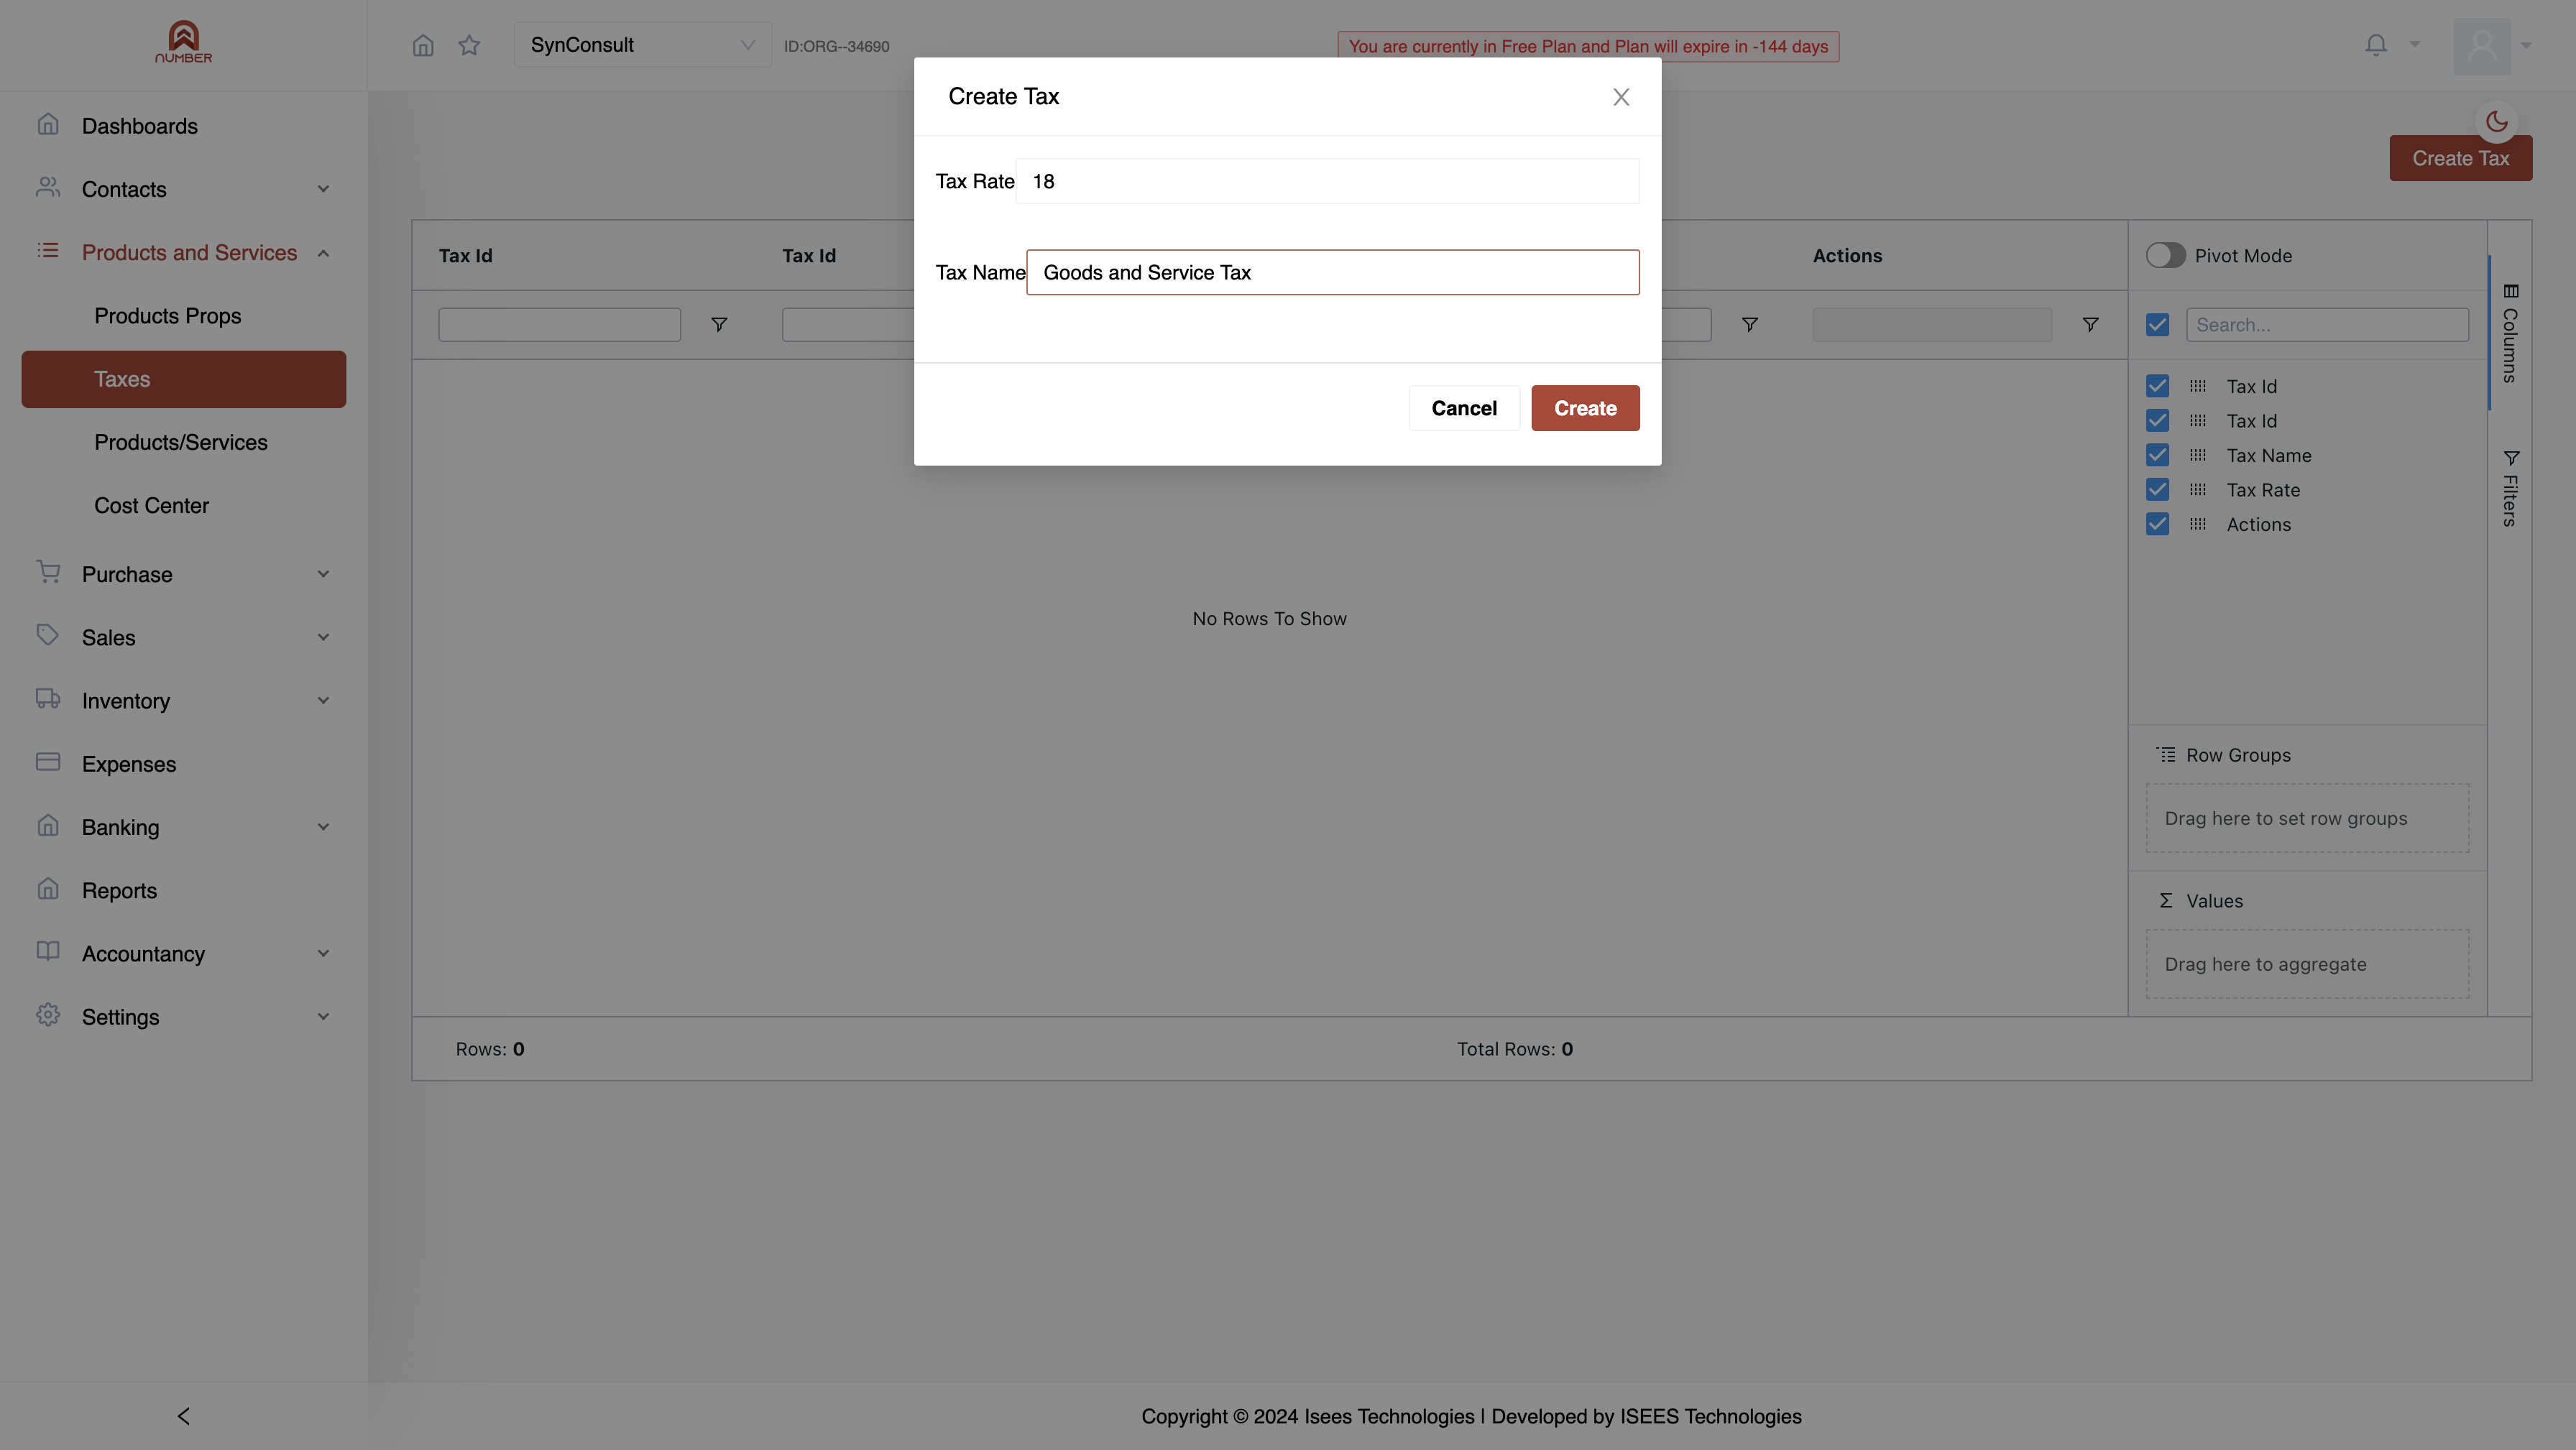Click drag handle for Actions column
Screen dimensions: 2576x1450
[2197, 524]
